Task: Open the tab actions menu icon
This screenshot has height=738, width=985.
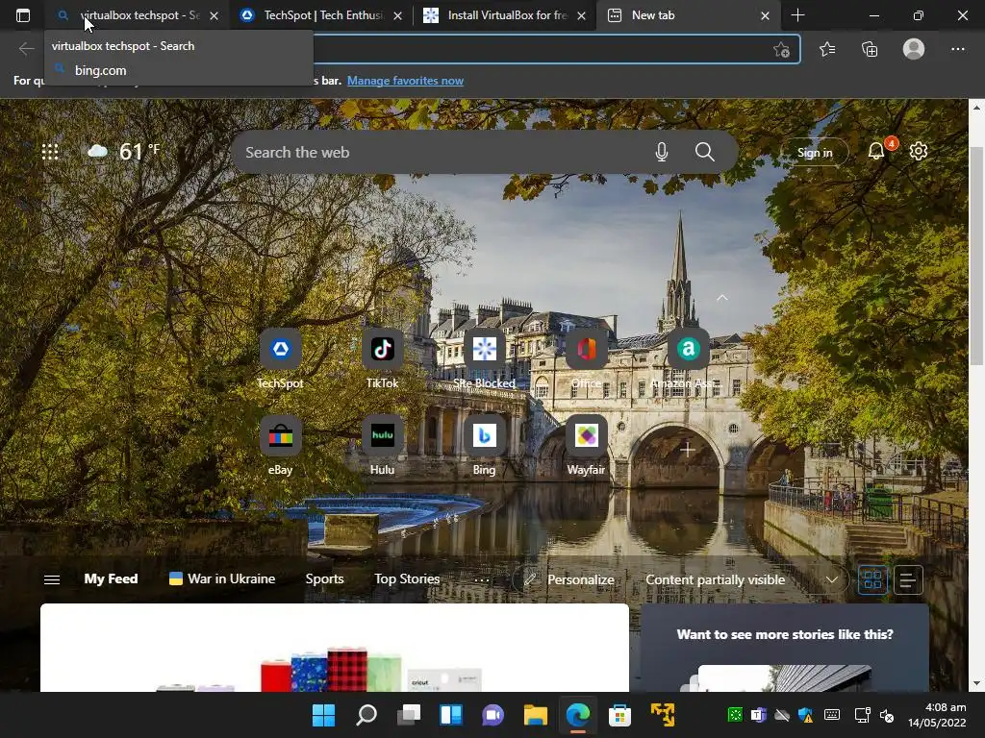Action: pyautogui.click(x=23, y=15)
